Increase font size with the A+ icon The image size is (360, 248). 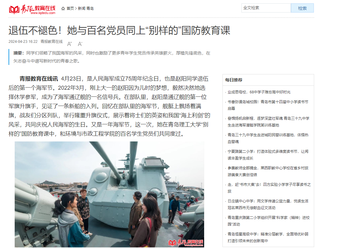pos(69,44)
